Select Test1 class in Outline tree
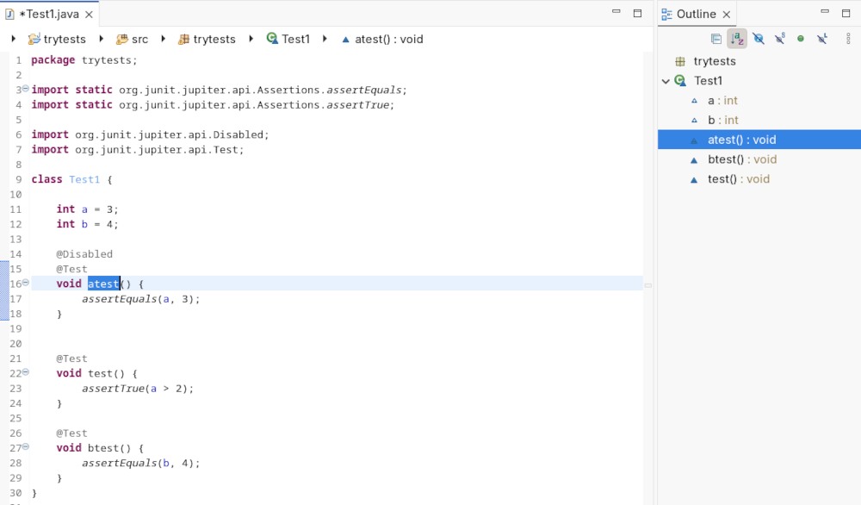Screen dimensions: 861x505 coord(708,81)
